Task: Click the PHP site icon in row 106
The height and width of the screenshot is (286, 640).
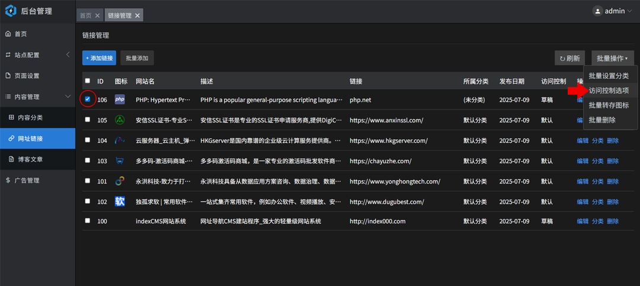Action: (120, 99)
